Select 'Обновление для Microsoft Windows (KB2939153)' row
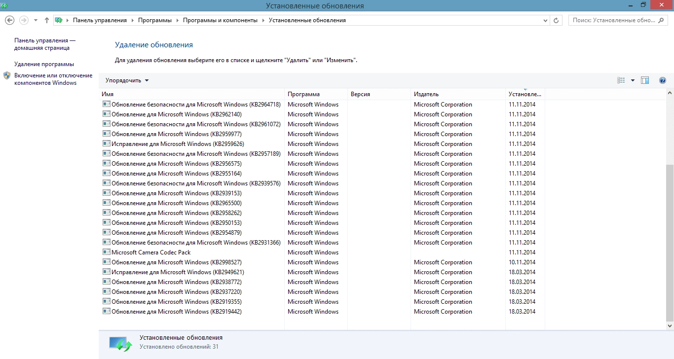The width and height of the screenshot is (674, 359). tap(322, 193)
